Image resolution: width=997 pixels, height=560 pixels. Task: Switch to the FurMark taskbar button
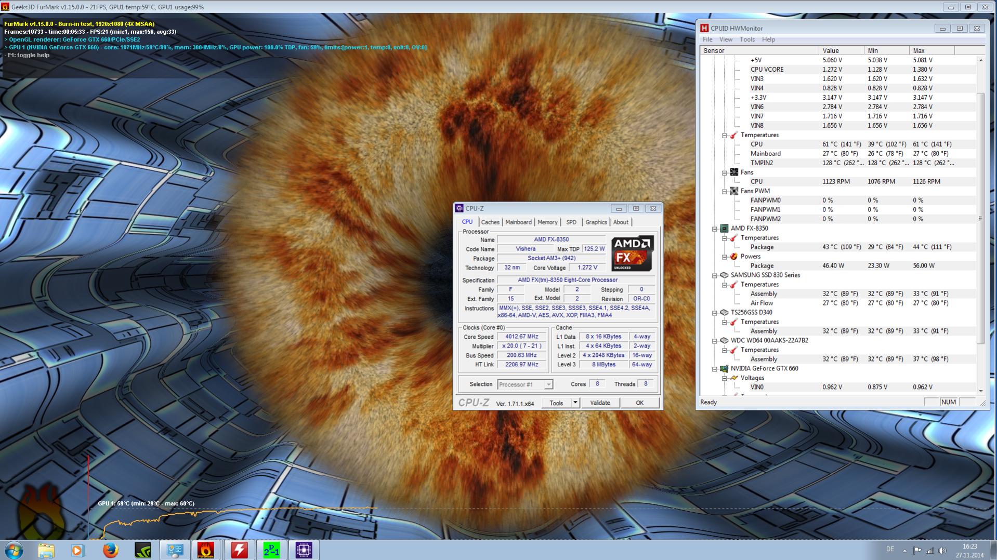pyautogui.click(x=206, y=550)
